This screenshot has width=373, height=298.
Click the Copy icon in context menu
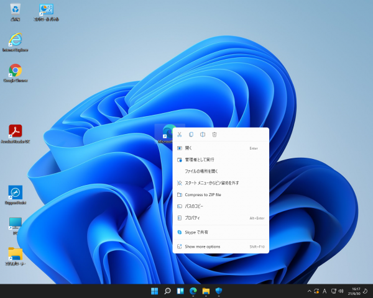tap(191, 135)
